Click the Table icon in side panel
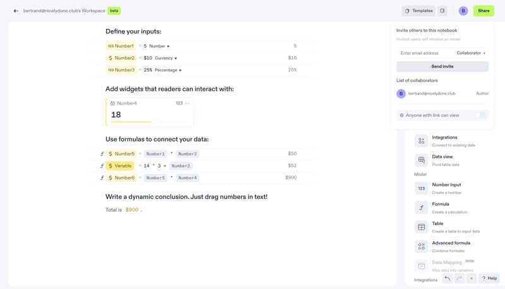Screen dimensions: 505x289 tap(421, 227)
